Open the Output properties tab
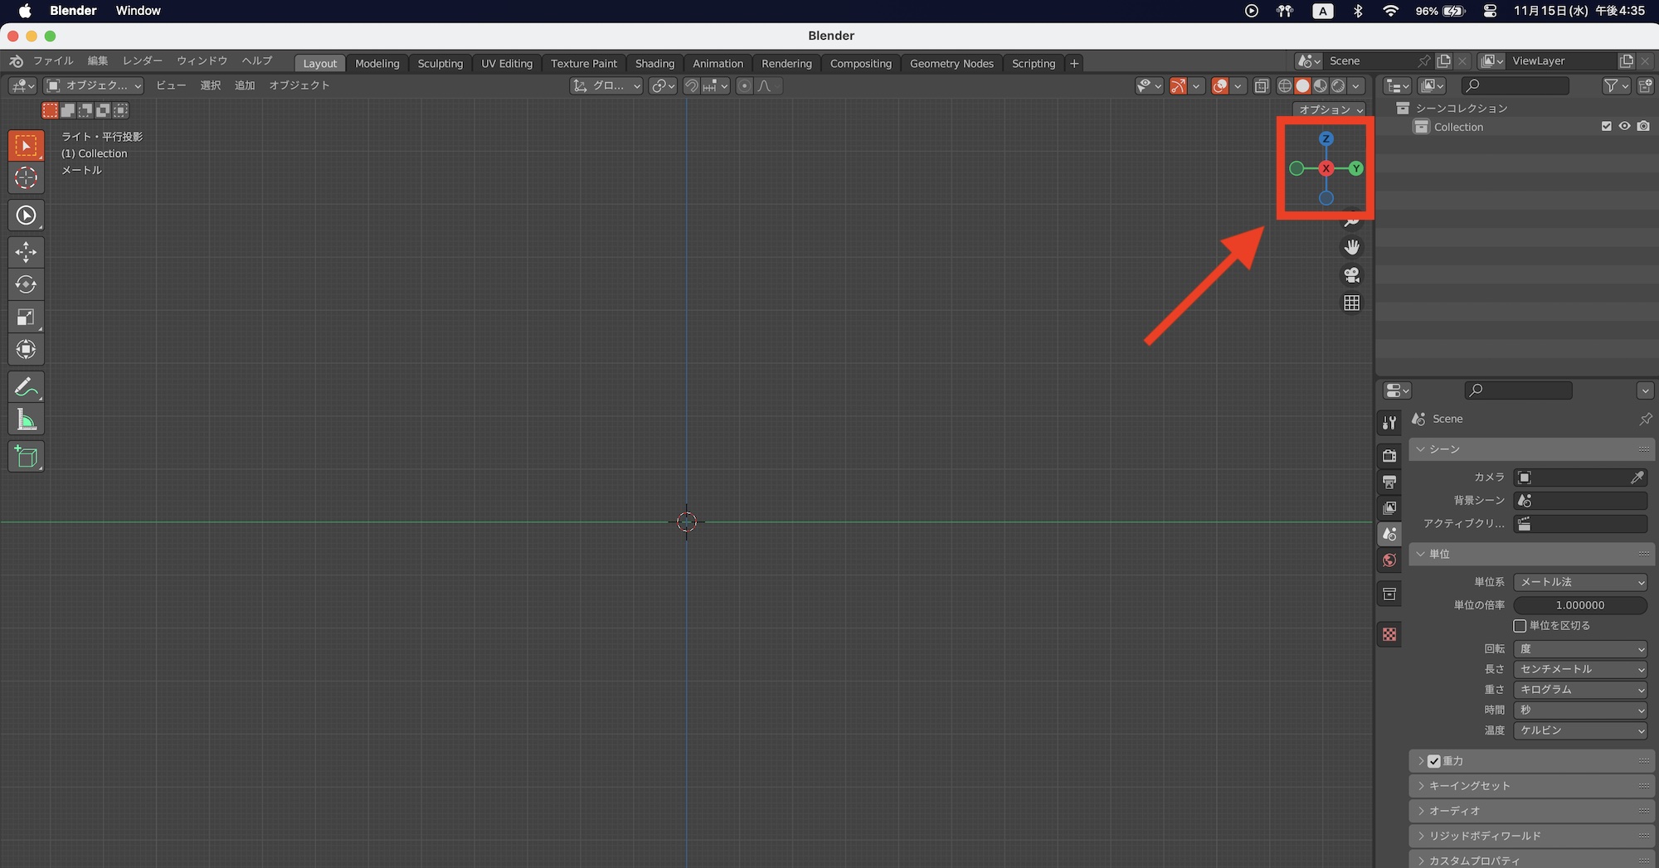Viewport: 1659px width, 868px height. (x=1389, y=482)
